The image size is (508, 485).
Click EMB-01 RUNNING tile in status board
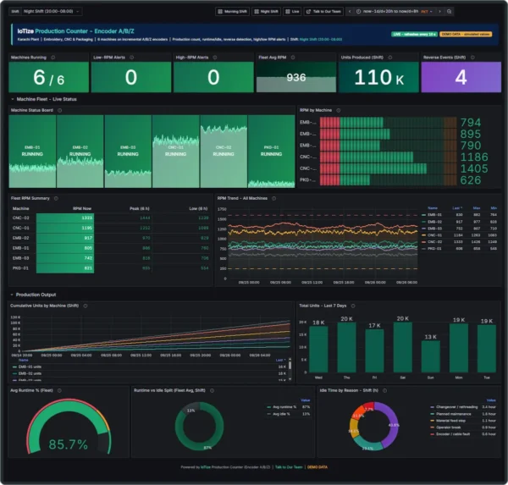[32, 152]
